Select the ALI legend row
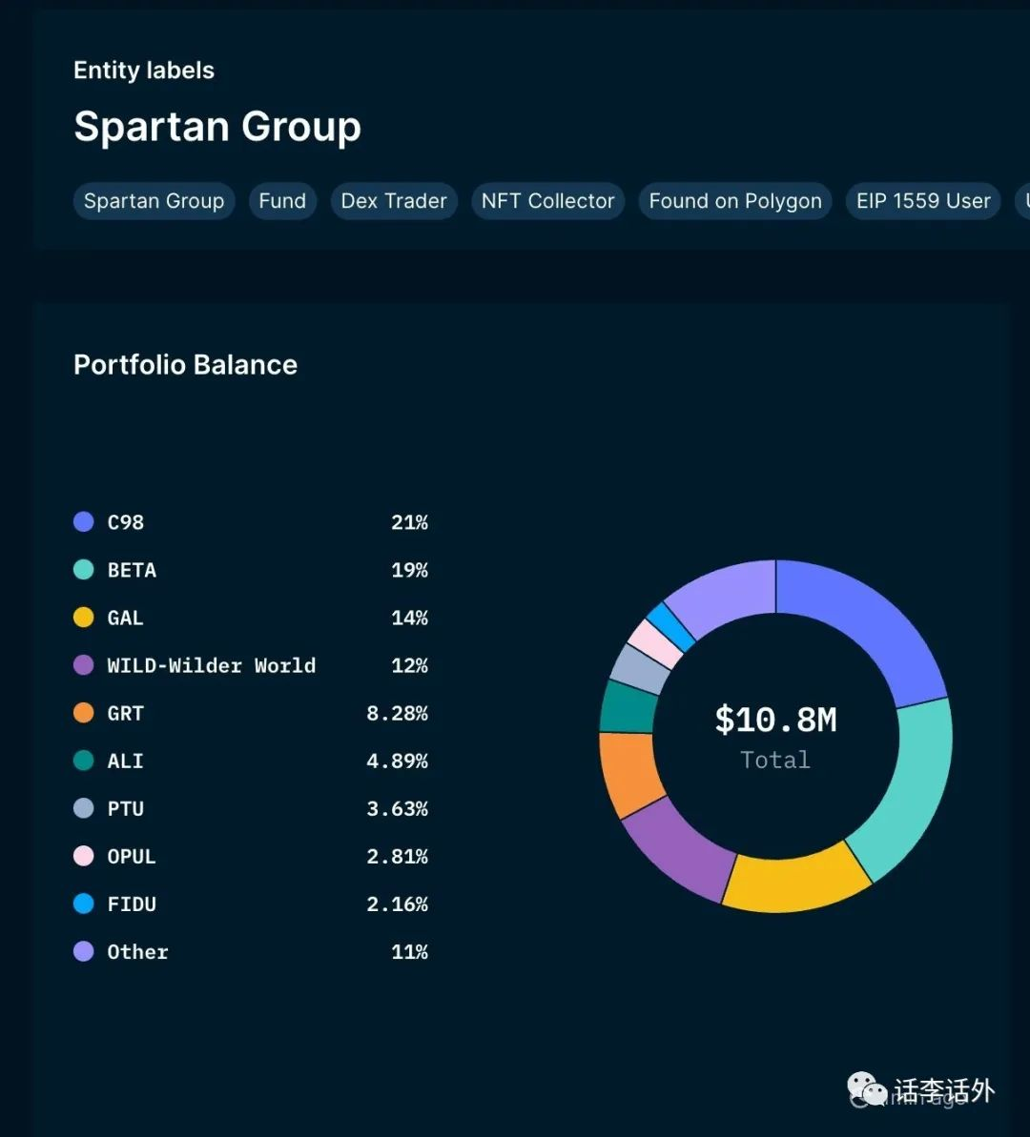Viewport: 1030px width, 1137px height. pos(251,761)
